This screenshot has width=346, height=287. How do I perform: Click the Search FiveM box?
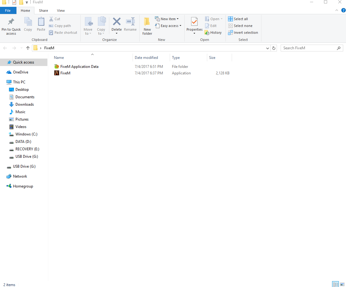312,48
